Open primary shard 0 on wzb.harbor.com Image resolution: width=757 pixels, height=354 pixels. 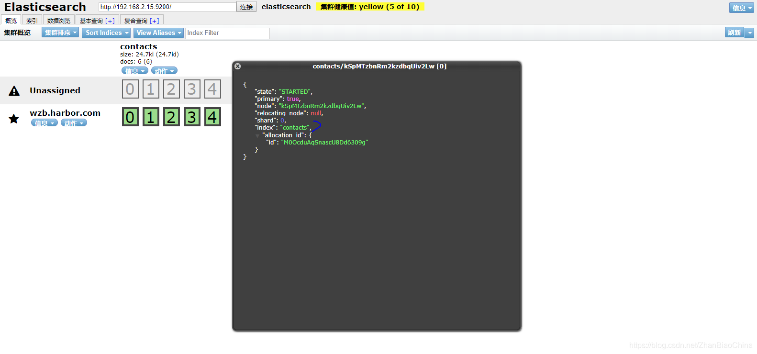click(130, 117)
